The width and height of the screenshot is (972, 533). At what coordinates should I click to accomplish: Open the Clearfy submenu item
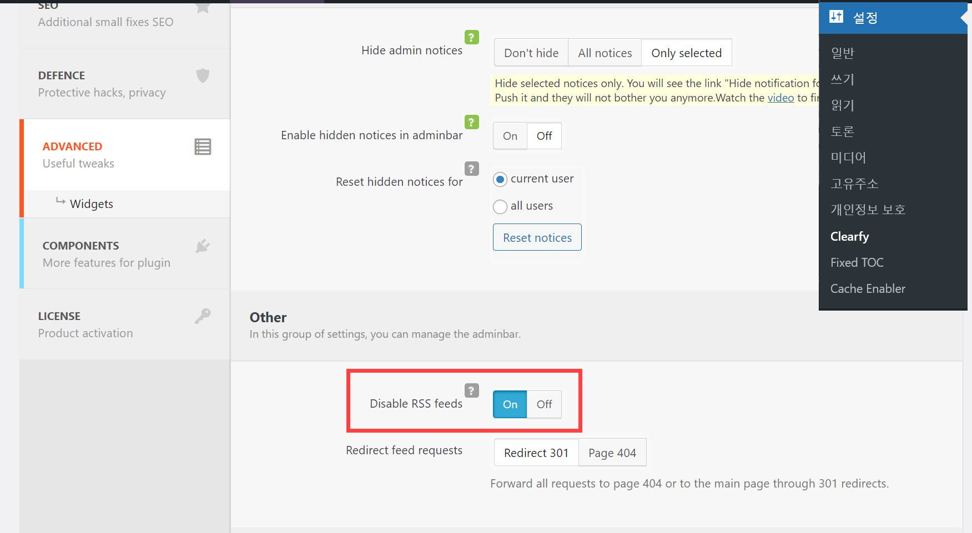point(849,236)
